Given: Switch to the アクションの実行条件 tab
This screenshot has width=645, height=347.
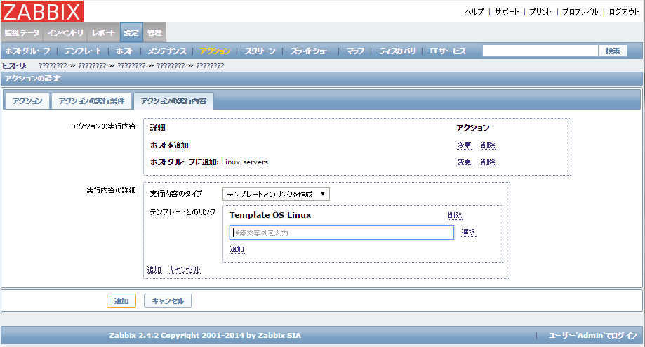Looking at the screenshot, I should pyautogui.click(x=91, y=101).
